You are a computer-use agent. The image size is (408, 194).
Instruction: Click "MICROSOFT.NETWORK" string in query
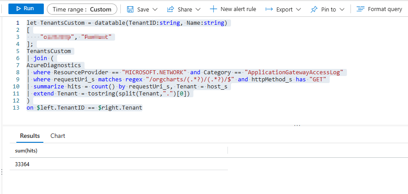(154, 72)
